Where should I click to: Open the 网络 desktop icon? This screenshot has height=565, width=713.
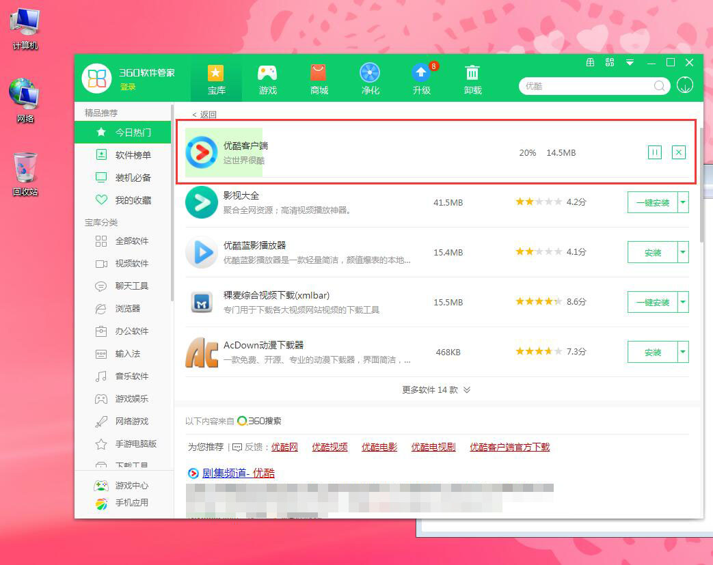point(25,100)
